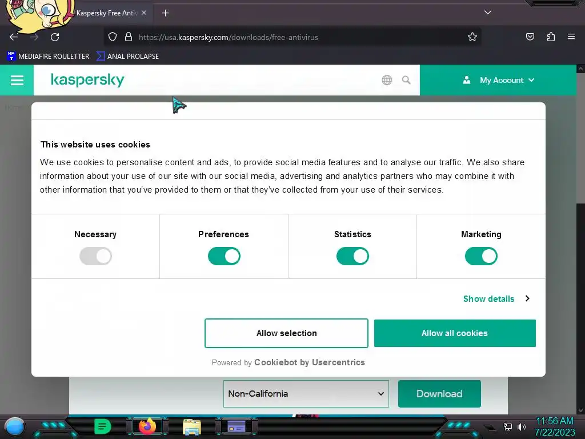Open the second bookmarks toolbar item
This screenshot has width=585, height=439.
coord(127,57)
